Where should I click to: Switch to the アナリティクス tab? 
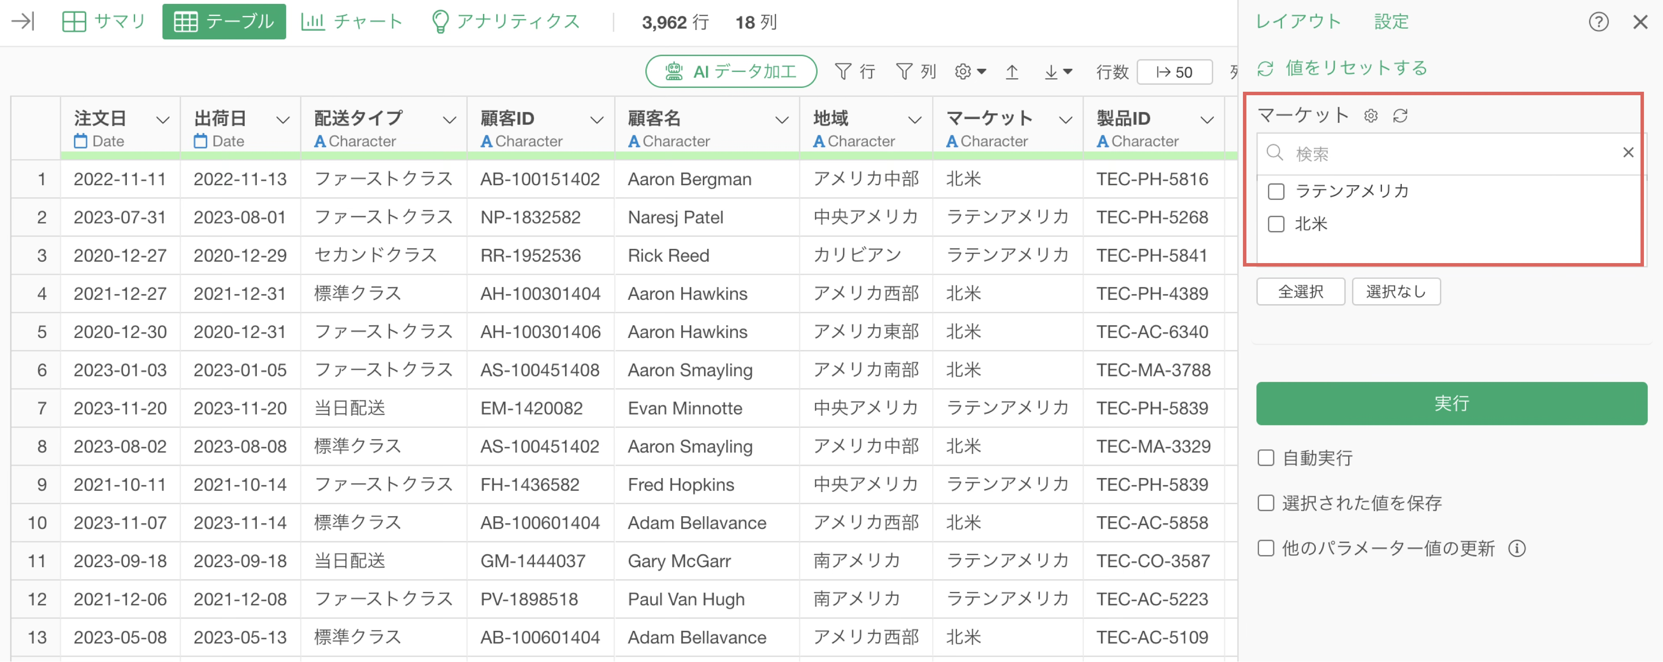[x=505, y=21]
